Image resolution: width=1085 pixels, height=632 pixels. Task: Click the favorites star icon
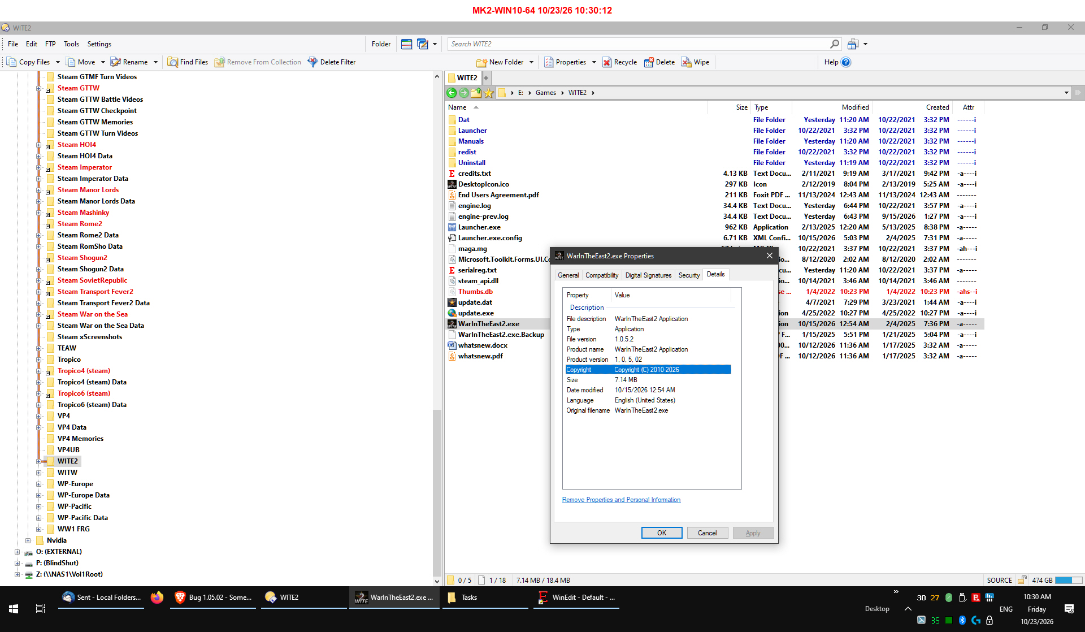coord(489,93)
